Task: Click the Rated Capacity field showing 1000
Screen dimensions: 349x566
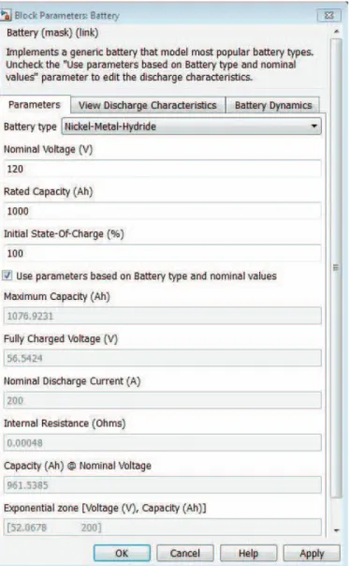Action: 162,211
